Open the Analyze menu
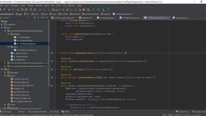This screenshot has width=206, height=116. [30, 5]
